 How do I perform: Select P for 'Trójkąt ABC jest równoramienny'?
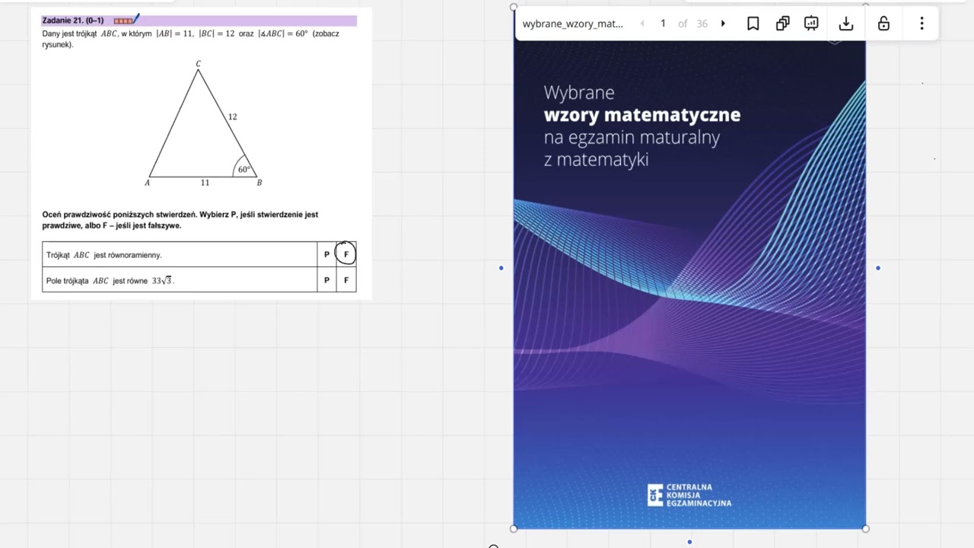point(326,254)
